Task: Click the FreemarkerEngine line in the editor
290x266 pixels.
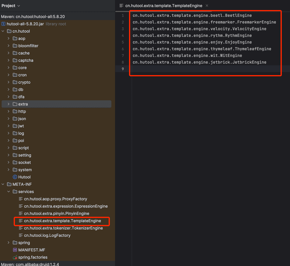Action: pyautogui.click(x=204, y=22)
